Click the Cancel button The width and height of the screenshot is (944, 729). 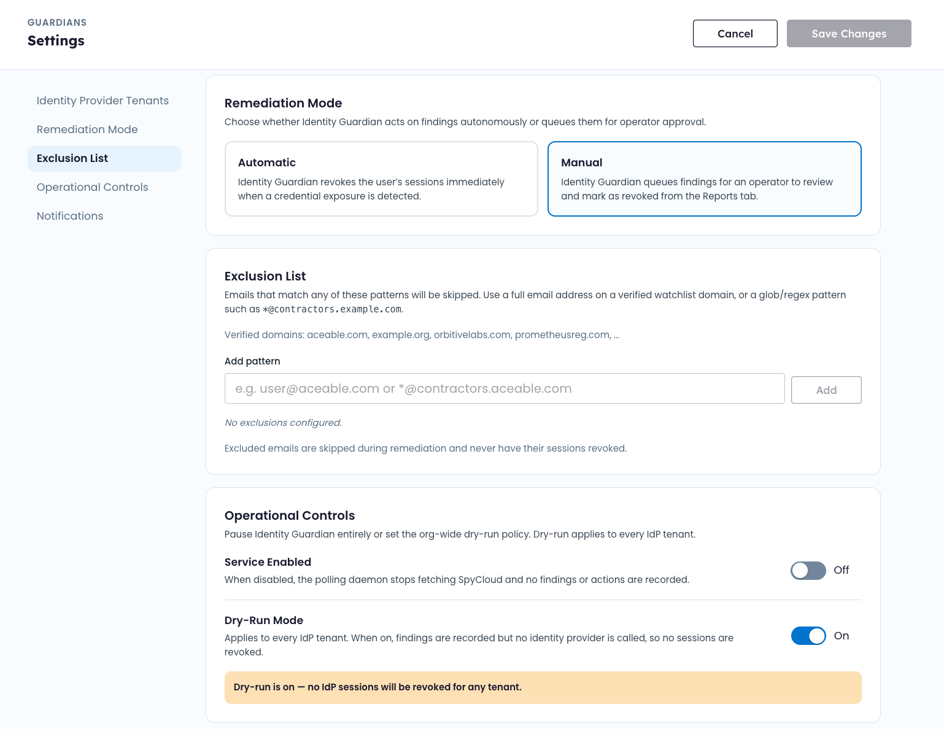pos(735,34)
